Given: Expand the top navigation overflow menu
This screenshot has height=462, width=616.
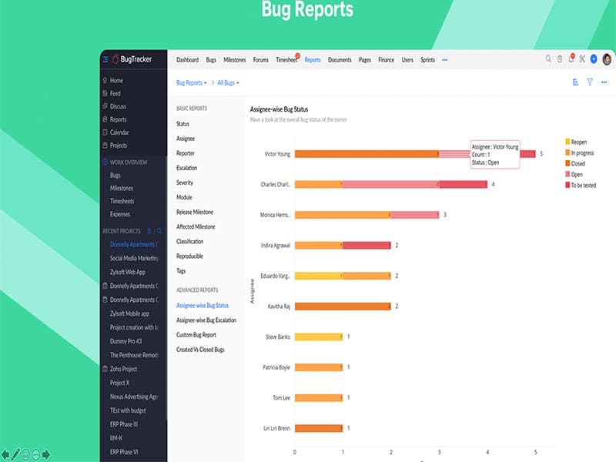Looking at the screenshot, I should click(x=444, y=59).
